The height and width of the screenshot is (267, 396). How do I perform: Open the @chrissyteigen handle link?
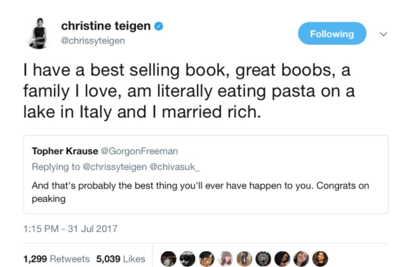(93, 41)
